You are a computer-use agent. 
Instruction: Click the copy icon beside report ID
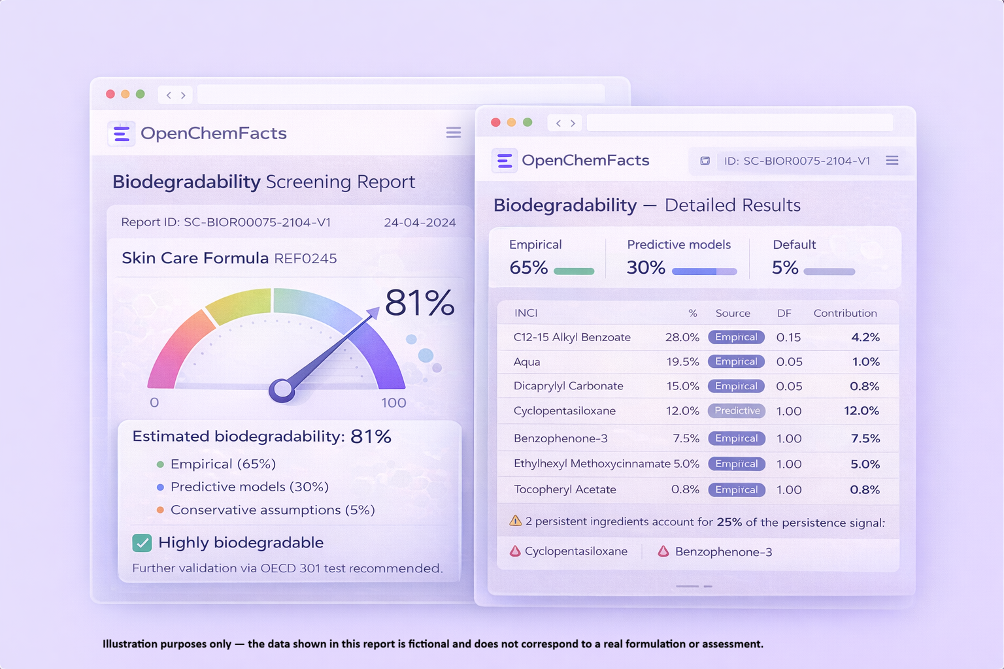tap(705, 161)
